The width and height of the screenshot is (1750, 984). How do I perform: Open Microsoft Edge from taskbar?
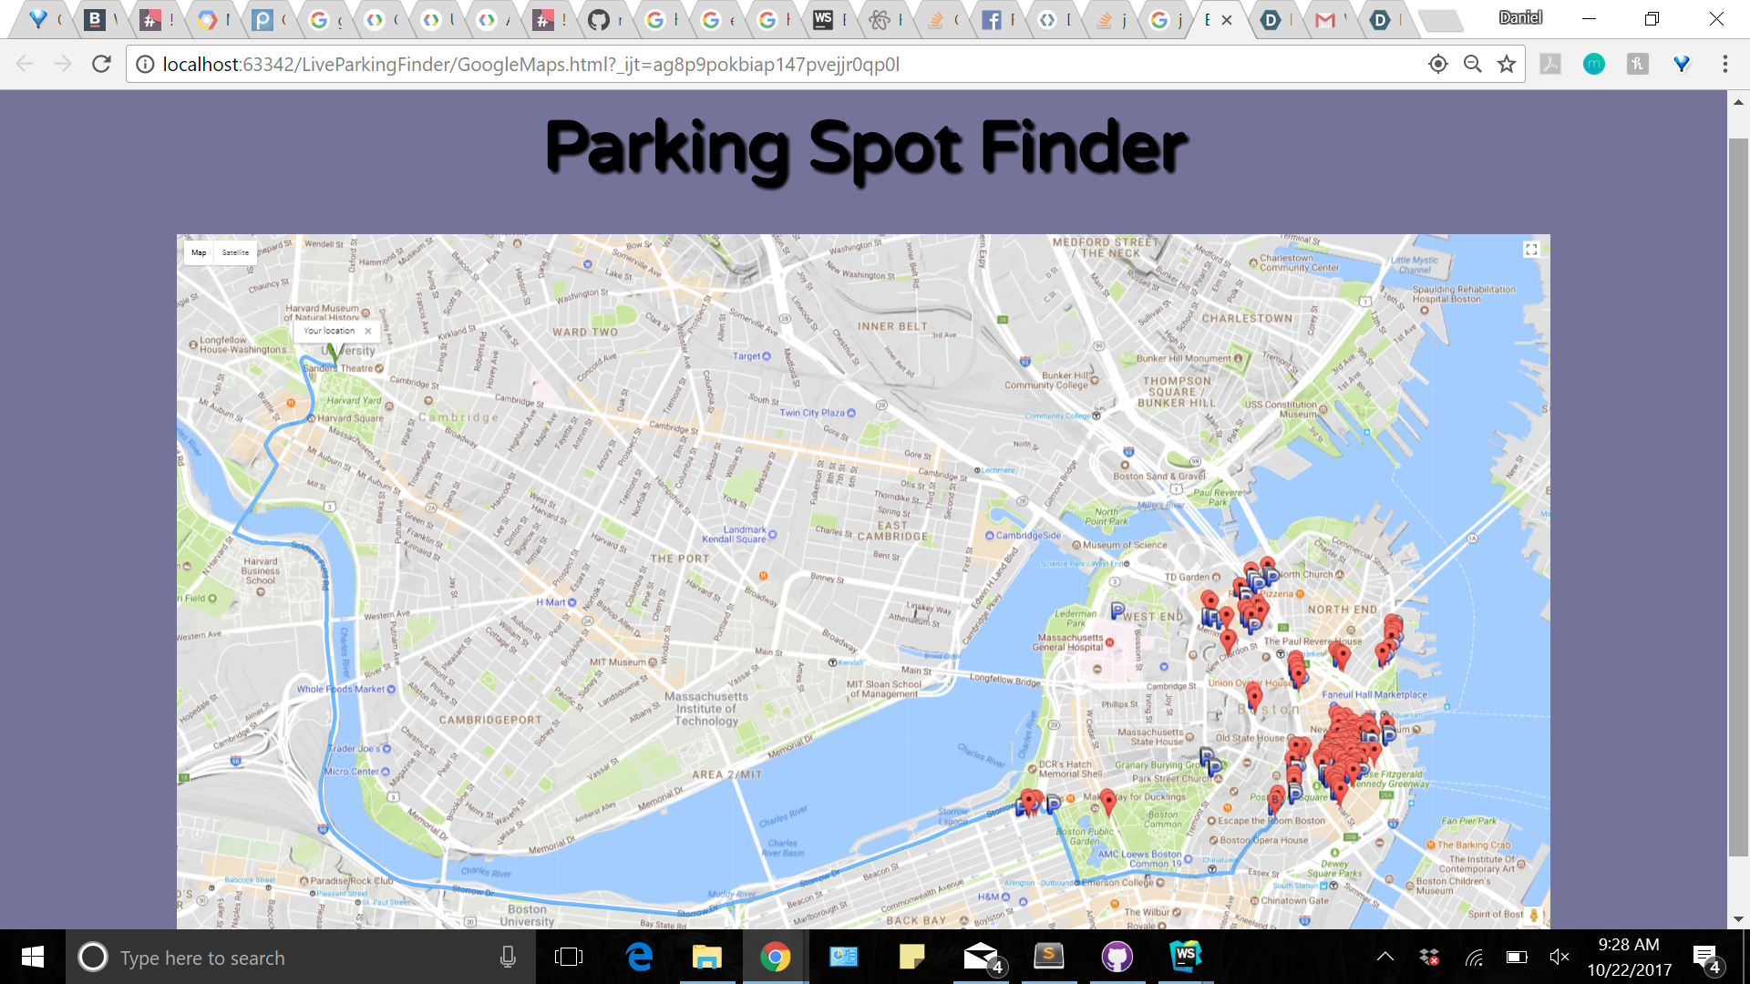[x=640, y=957]
